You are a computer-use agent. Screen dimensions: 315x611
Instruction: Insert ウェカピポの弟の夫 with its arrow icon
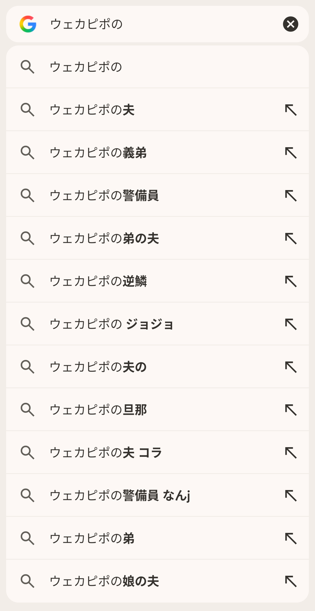tap(291, 238)
